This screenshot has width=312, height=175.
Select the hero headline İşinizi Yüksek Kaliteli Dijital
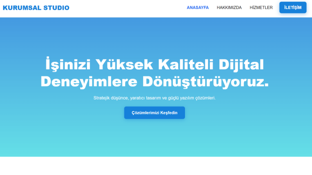pyautogui.click(x=155, y=64)
